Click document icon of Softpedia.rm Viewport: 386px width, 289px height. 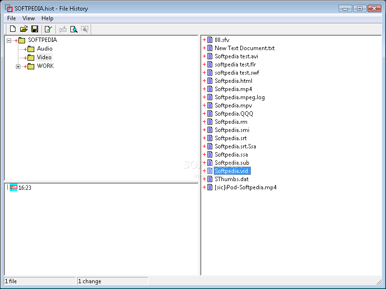(x=210, y=122)
